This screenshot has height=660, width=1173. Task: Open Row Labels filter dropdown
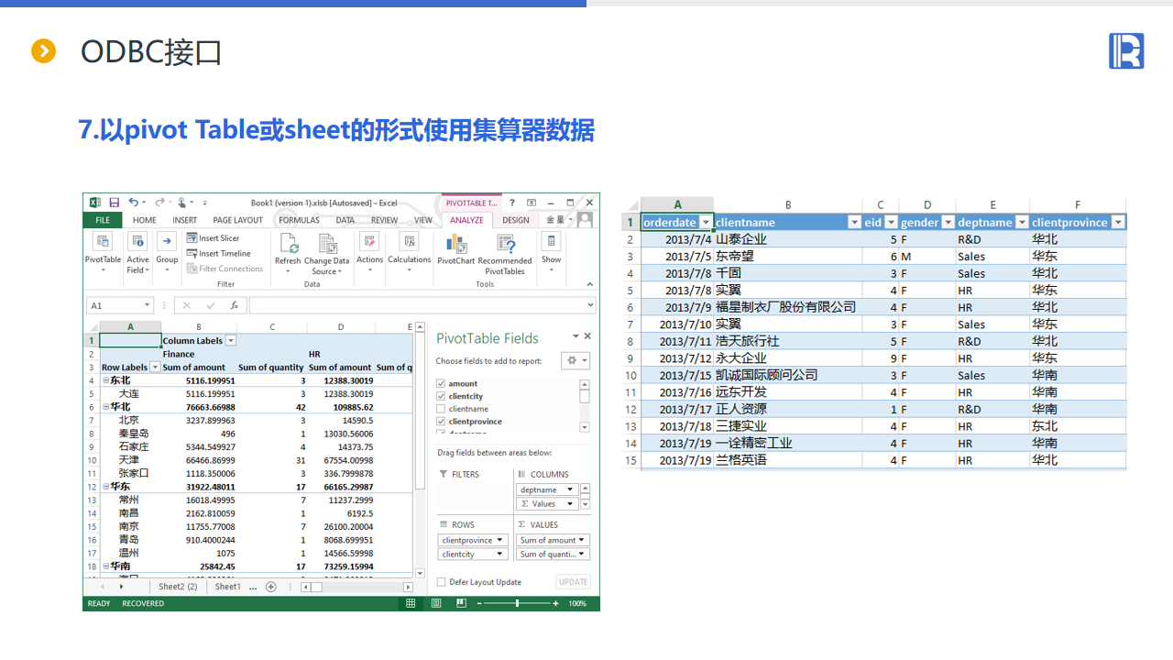tap(155, 368)
